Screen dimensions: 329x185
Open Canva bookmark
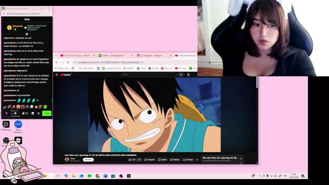tap(141, 68)
